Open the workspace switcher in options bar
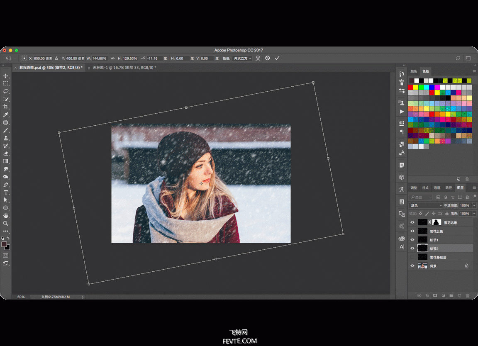The image size is (478, 346). 468,58
